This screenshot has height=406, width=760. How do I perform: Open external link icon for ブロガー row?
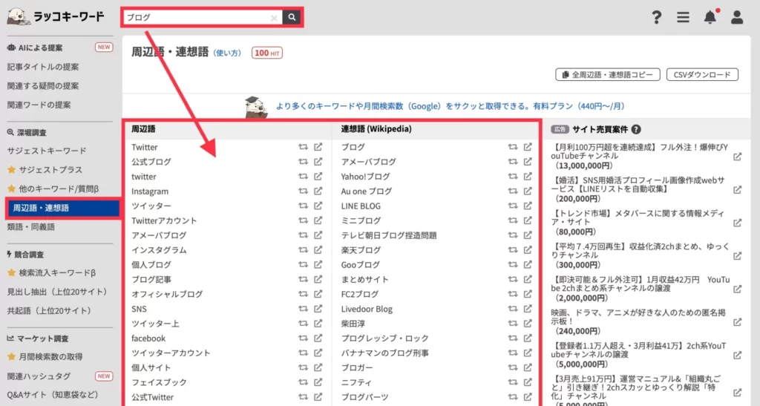(528, 367)
